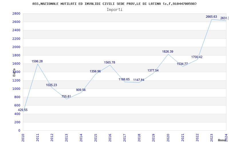Select year 2018 on x-axis
This screenshot has width=229, height=143.
139,138
